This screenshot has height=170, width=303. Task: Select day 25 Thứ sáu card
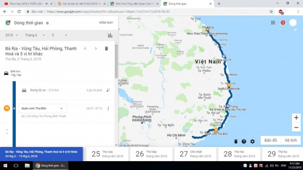(108, 154)
